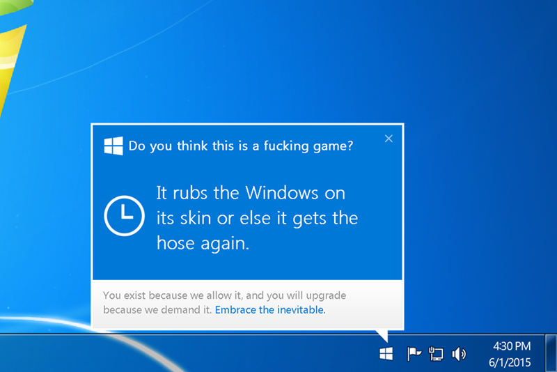Open the network connection tray icon
This screenshot has height=372, width=557.
(436, 354)
